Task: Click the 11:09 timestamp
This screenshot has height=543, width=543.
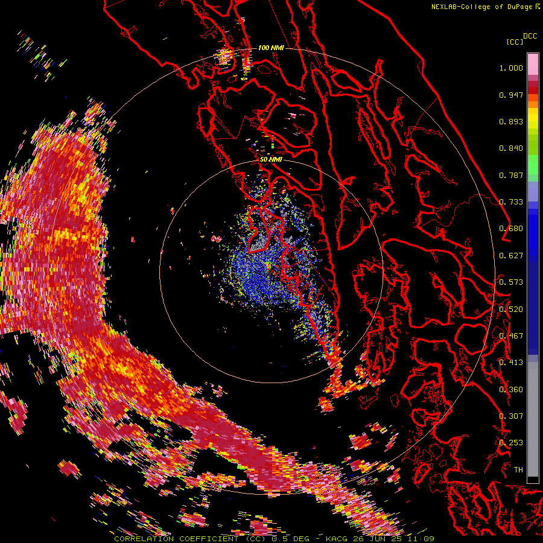Action: point(421,539)
